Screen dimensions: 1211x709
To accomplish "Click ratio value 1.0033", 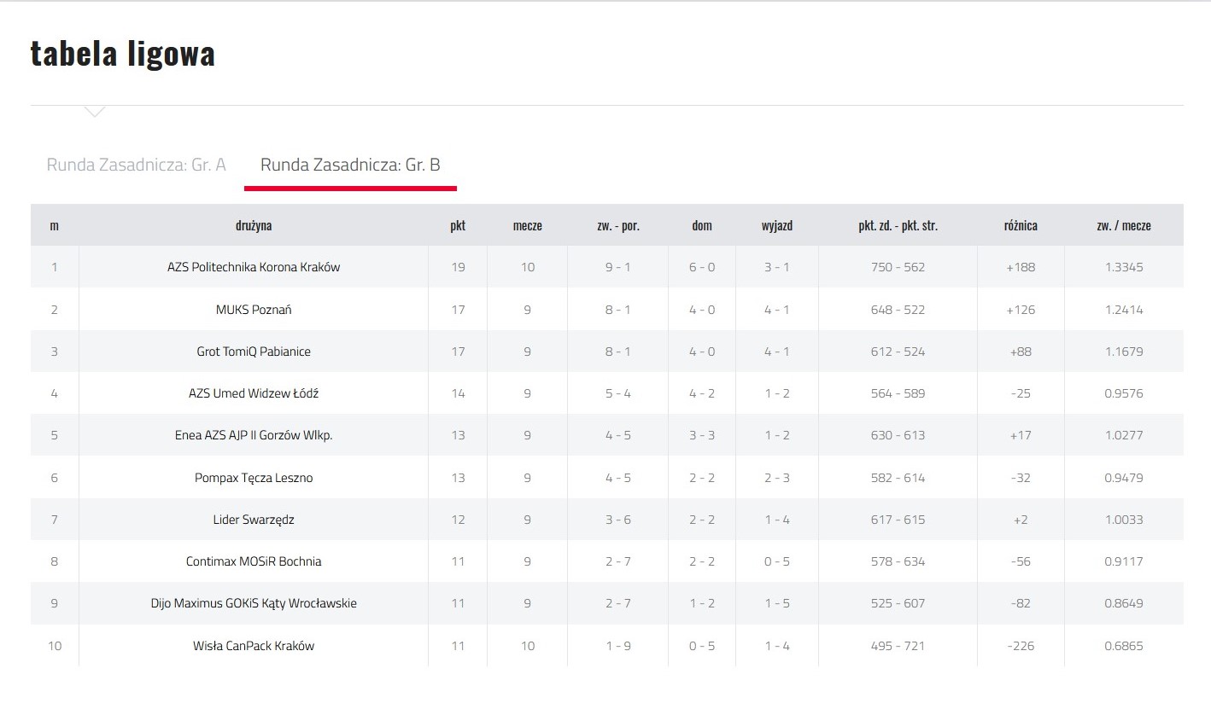I will tap(1124, 520).
